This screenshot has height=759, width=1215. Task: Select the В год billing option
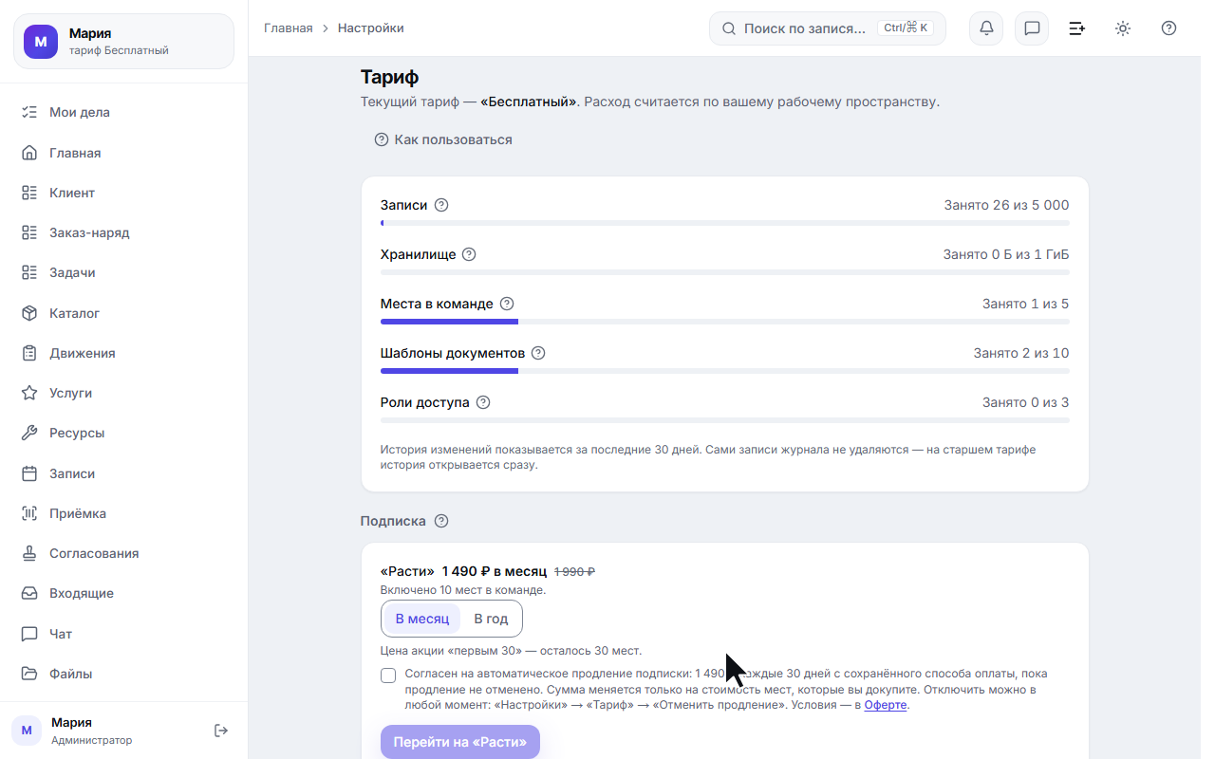[x=491, y=619]
